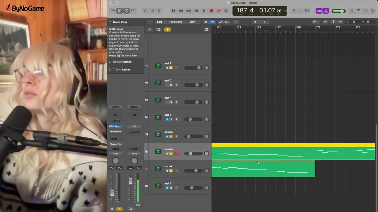Click the Stereo Out output button
Screen dimensions: 378x212
pos(115,144)
